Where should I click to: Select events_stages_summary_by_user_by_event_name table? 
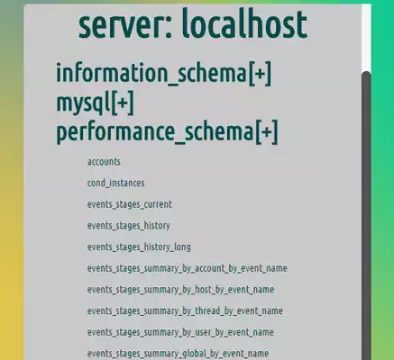click(x=180, y=332)
